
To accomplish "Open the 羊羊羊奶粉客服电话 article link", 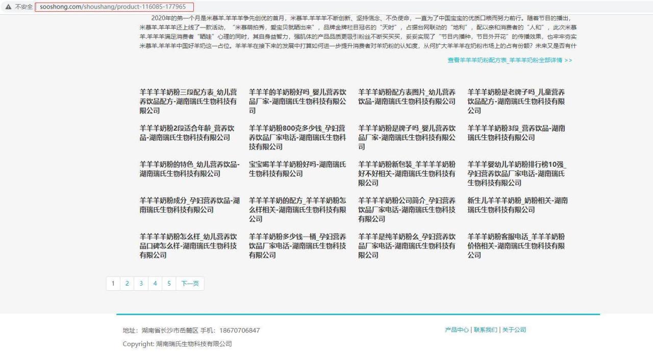I will pyautogui.click(x=516, y=246).
